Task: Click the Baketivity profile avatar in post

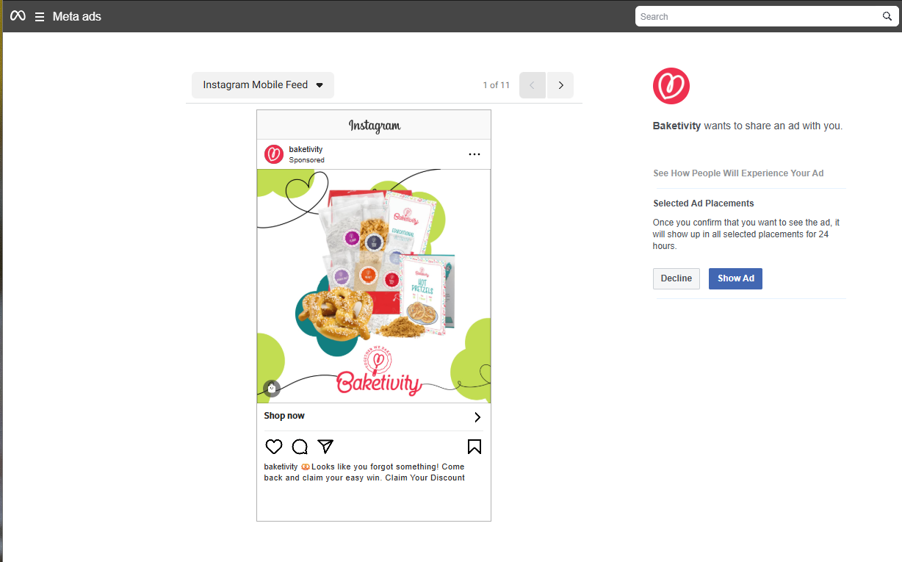Action: click(x=274, y=154)
